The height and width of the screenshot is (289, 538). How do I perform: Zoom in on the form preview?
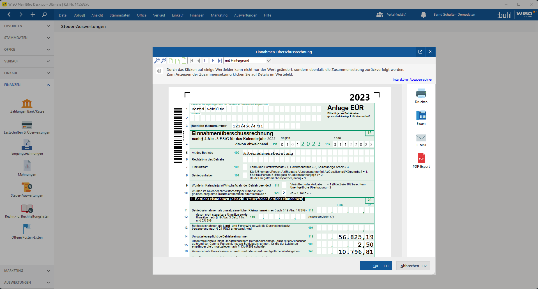tap(163, 60)
